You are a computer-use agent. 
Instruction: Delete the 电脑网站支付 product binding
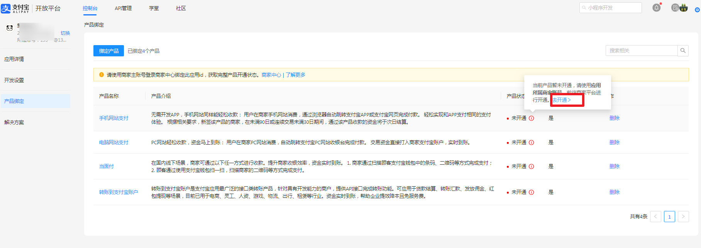pos(615,142)
